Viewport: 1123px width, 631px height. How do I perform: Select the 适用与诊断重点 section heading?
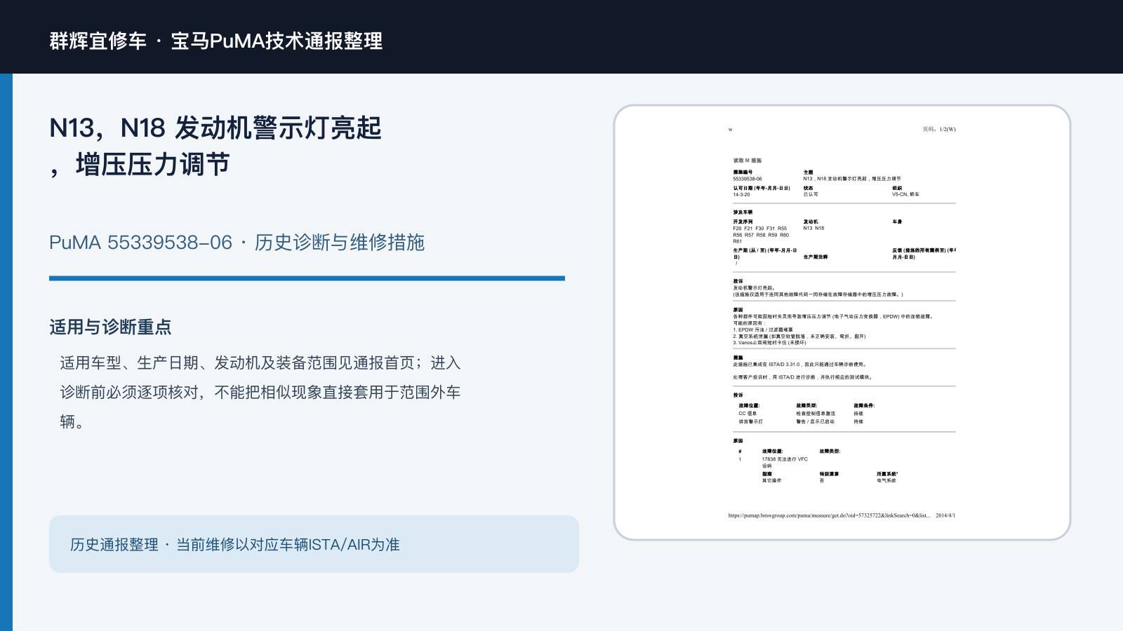click(110, 327)
